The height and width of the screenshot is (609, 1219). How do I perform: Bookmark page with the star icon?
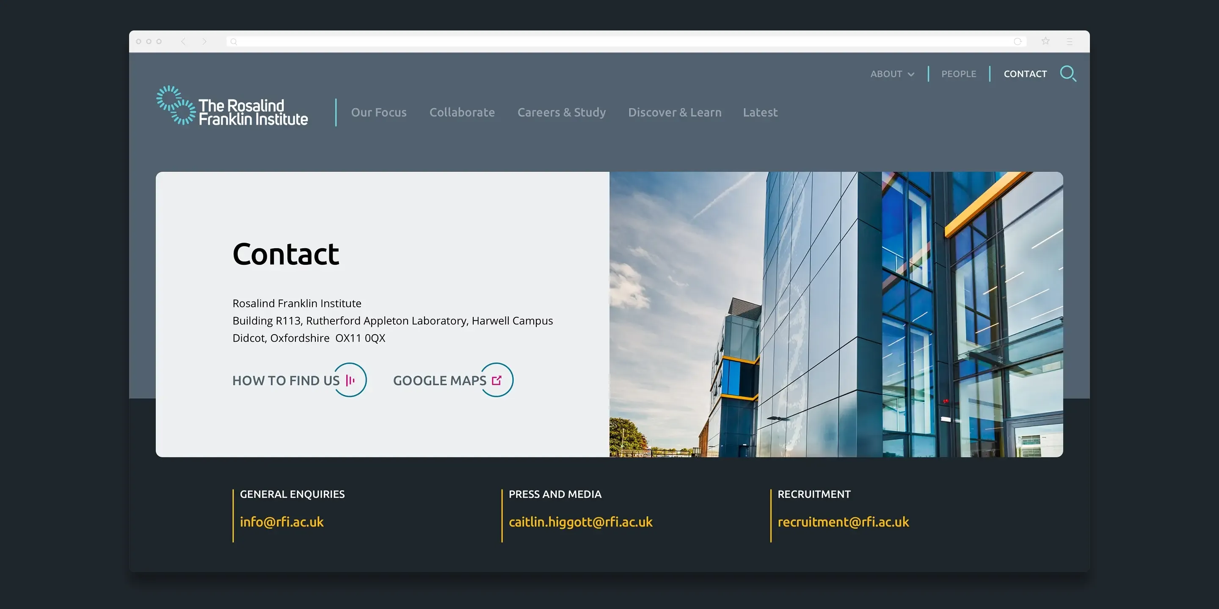[x=1046, y=41]
